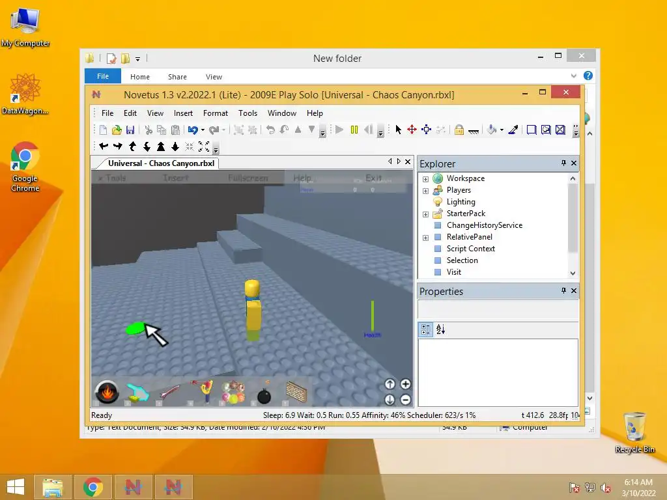
Task: Move camera right with right arrow icon
Action: [x=118, y=146]
